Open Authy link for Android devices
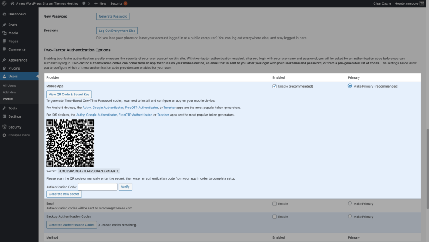The image size is (429, 242). [x=86, y=108]
